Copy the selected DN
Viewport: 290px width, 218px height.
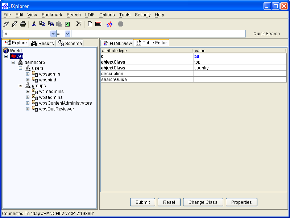(42, 24)
